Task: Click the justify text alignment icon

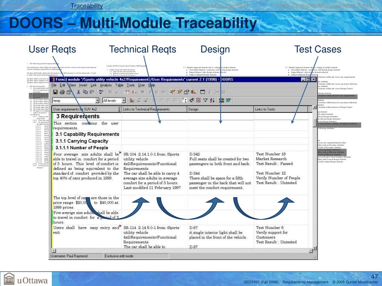Action: pos(176,100)
